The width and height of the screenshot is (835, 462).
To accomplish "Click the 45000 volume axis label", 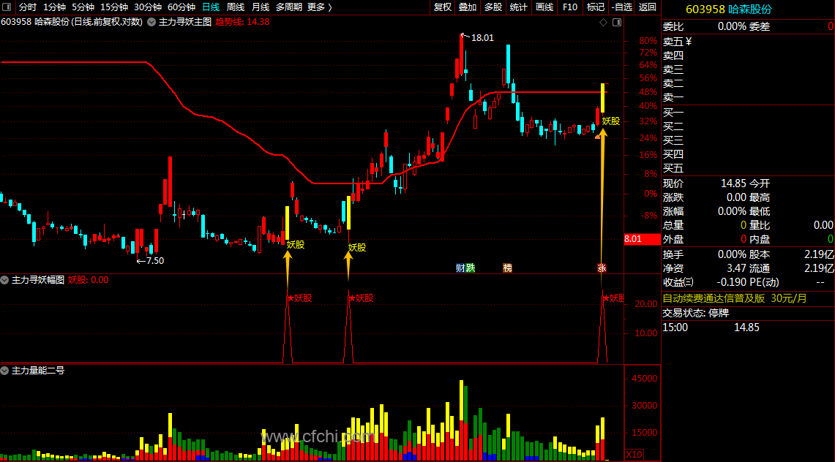I will pos(644,379).
